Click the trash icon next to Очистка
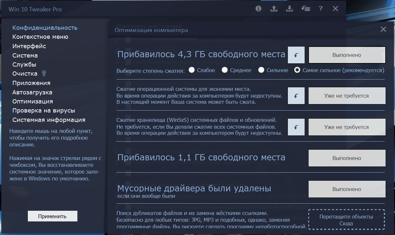This screenshot has height=235, width=395. click(44, 73)
